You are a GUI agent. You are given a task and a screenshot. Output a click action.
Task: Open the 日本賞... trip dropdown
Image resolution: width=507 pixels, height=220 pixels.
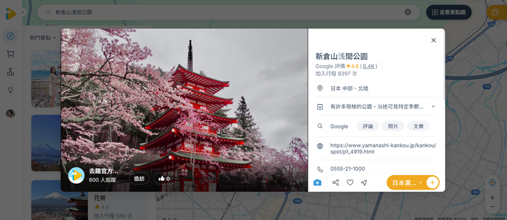tap(407, 183)
